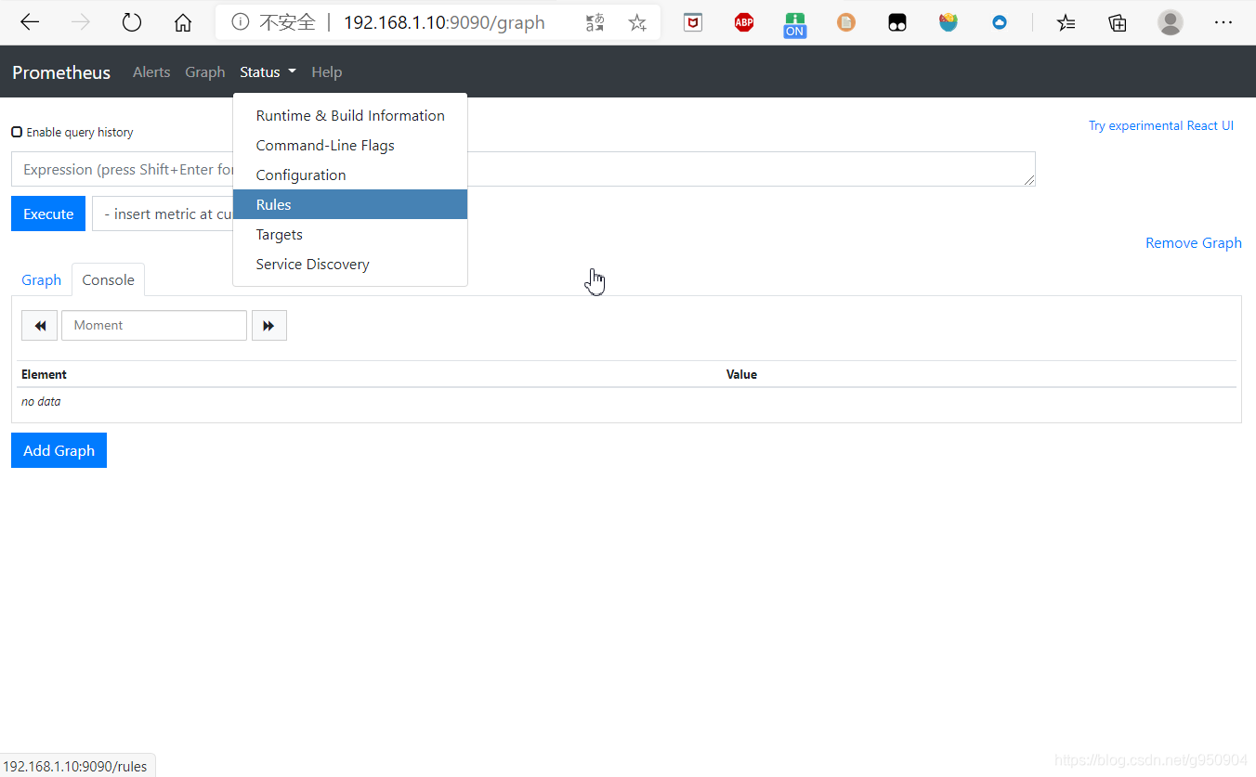Open the ABP ad blocker extension
Viewport: 1256px width, 777px height.
[x=744, y=22]
